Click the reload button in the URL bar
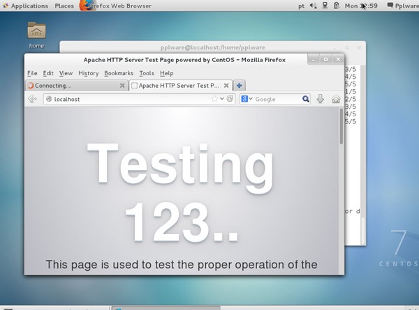The image size is (419, 310). [x=230, y=99]
